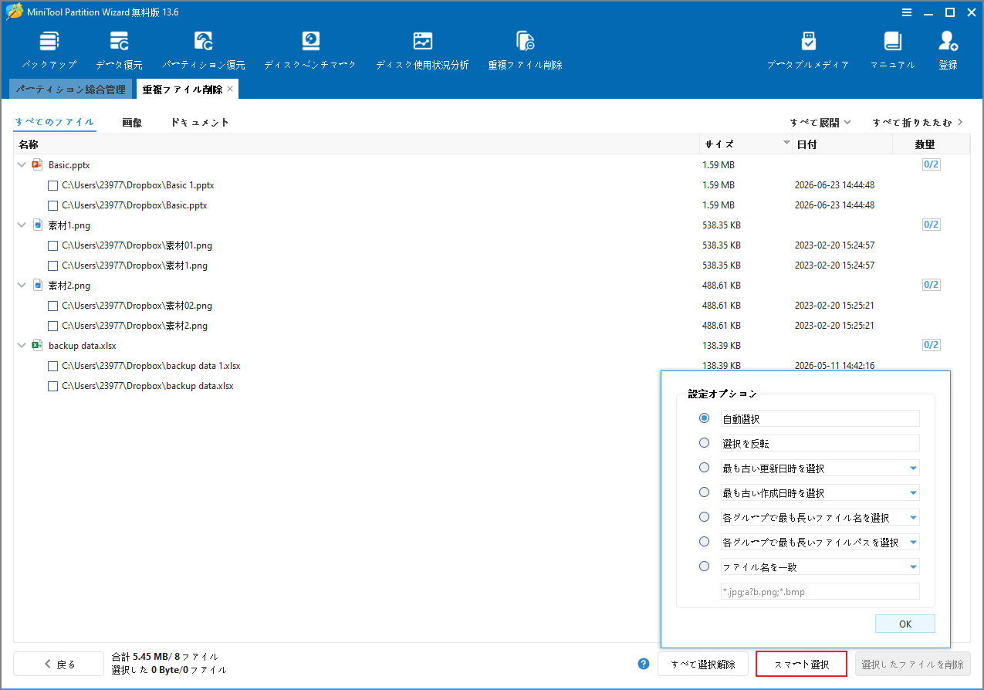This screenshot has height=690, width=984.
Task: Click the スマート選択 button
Action: click(802, 664)
